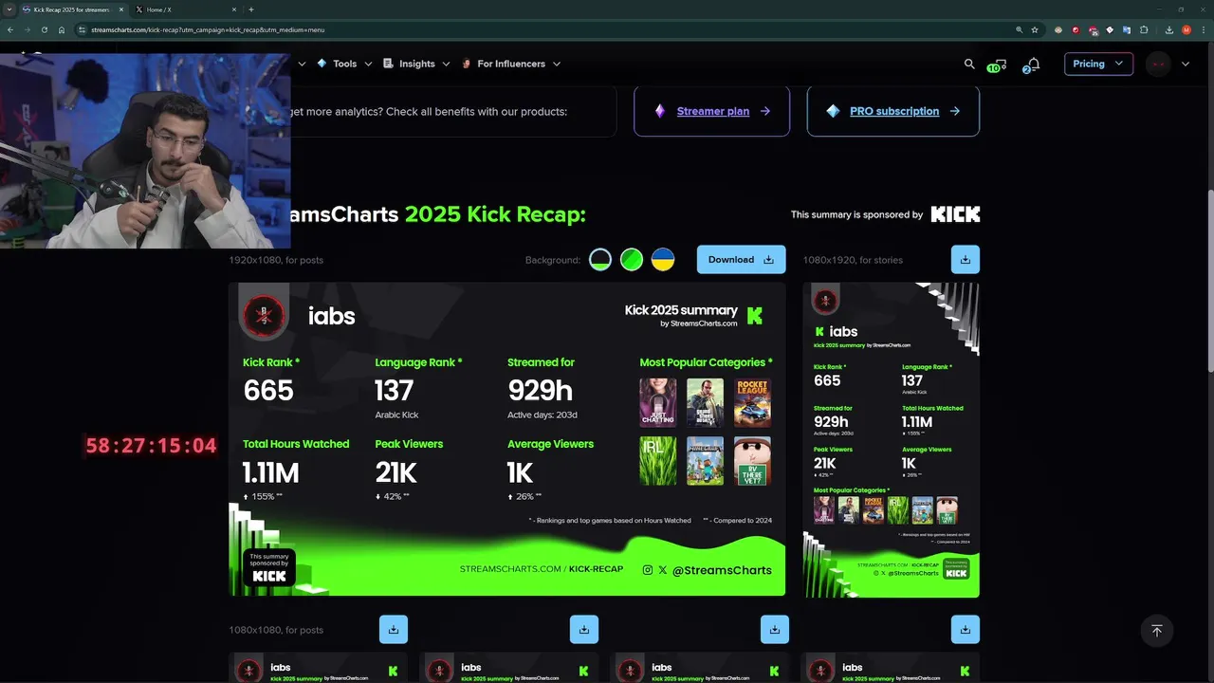Click the iabs avatar in the large card
Viewport: 1214px width, 683px height.
click(x=264, y=316)
